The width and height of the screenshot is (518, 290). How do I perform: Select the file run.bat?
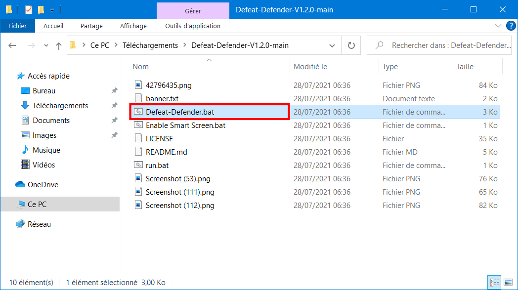[157, 166]
